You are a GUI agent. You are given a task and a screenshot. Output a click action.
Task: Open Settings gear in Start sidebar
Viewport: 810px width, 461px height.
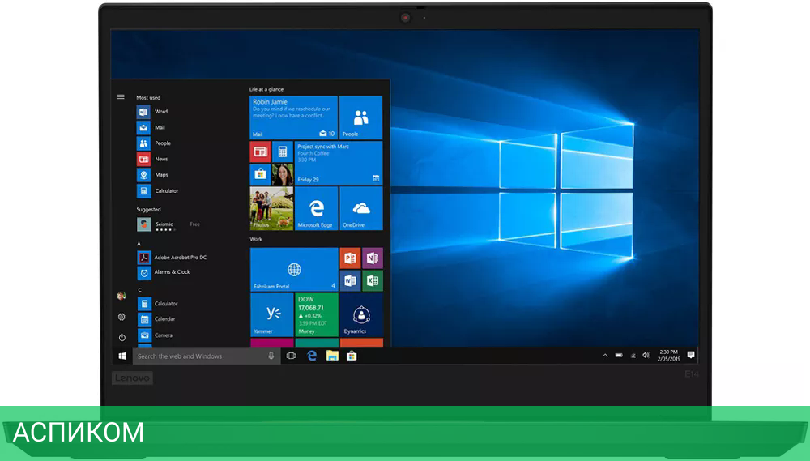[122, 317]
